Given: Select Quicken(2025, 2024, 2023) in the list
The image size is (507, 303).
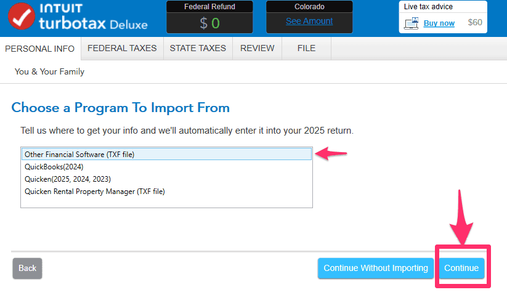Looking at the screenshot, I should (68, 179).
